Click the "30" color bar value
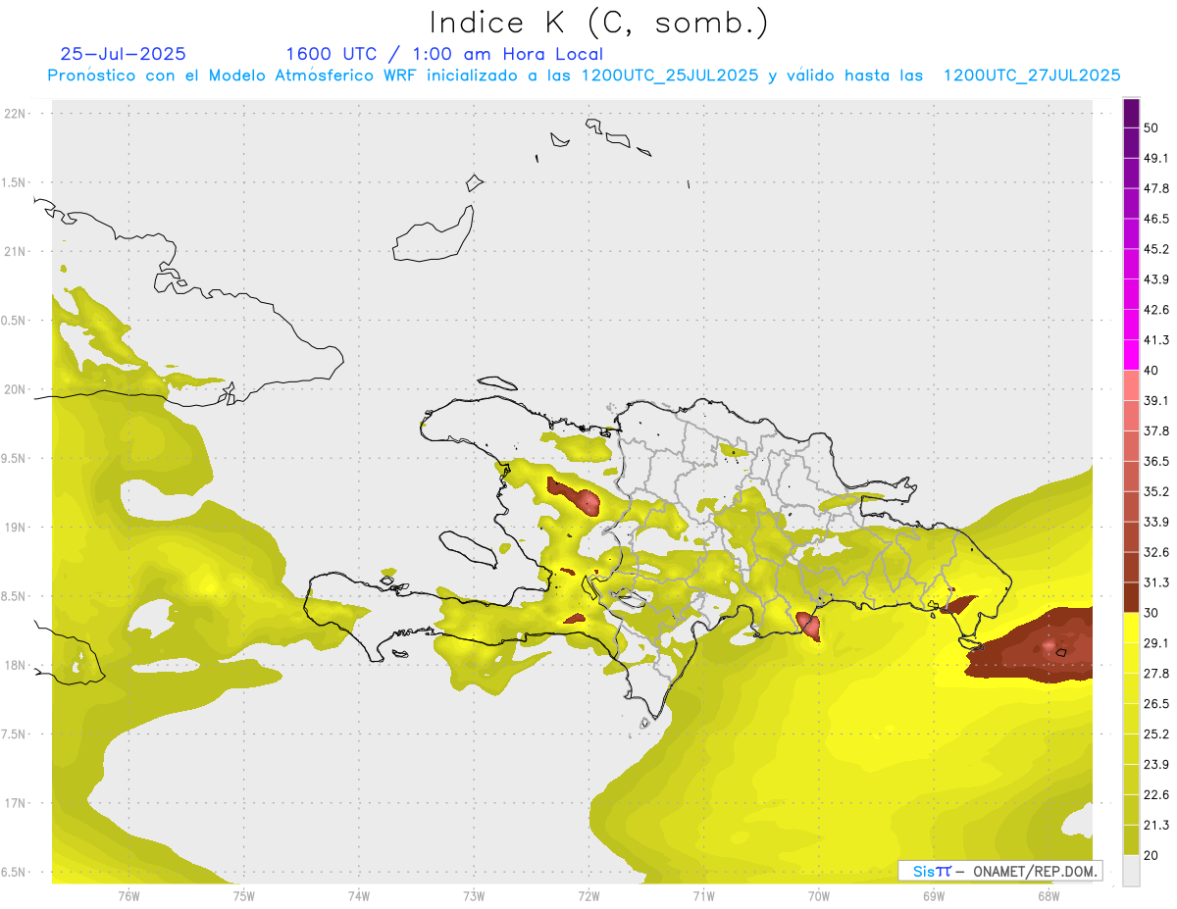 pos(1151,613)
